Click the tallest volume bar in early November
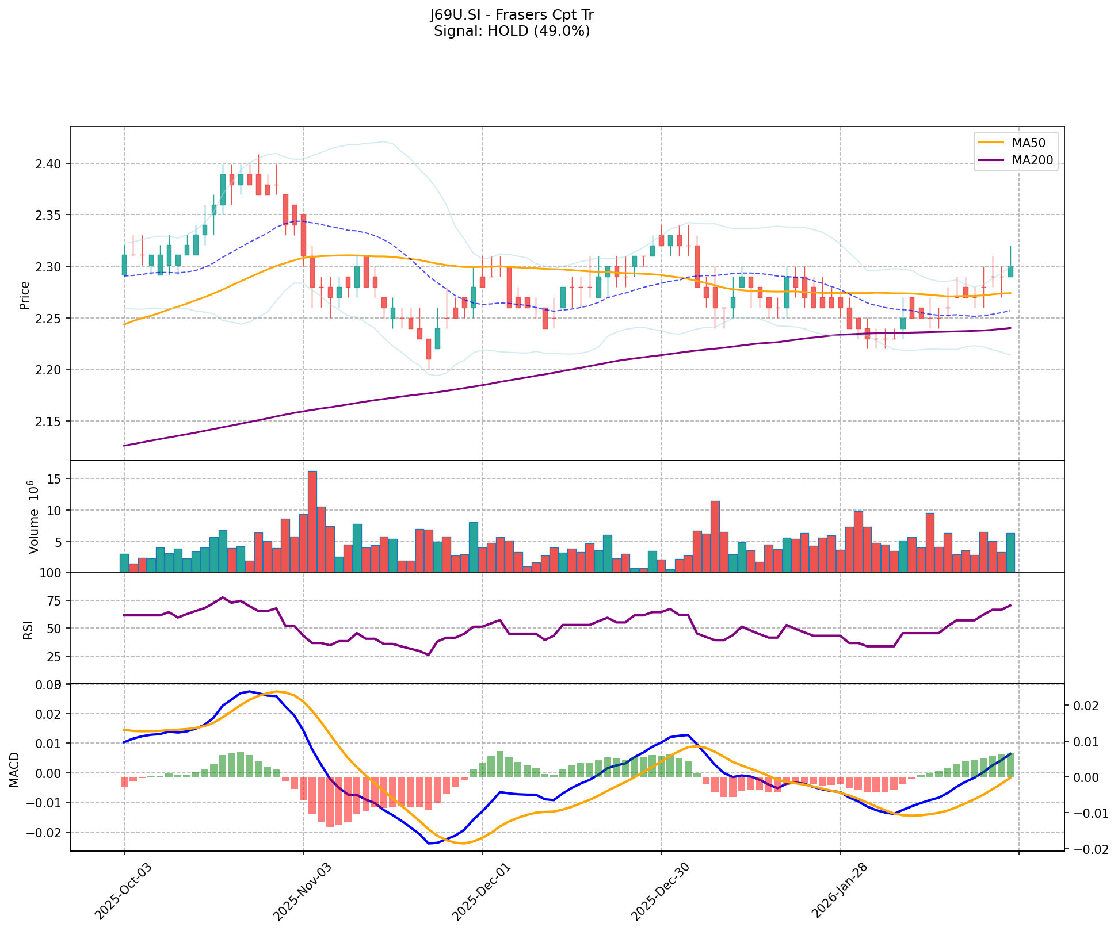1118x931 pixels. (x=312, y=521)
